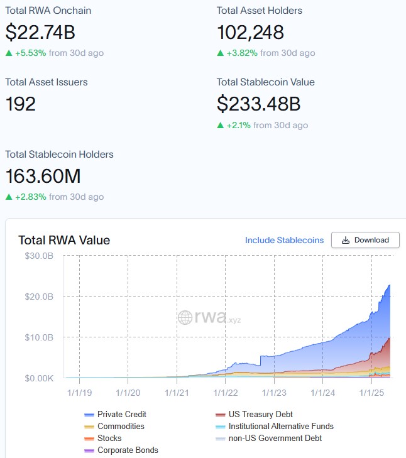Click the up arrow next to +2.1%
The width and height of the screenshot is (406, 458).
(220, 126)
